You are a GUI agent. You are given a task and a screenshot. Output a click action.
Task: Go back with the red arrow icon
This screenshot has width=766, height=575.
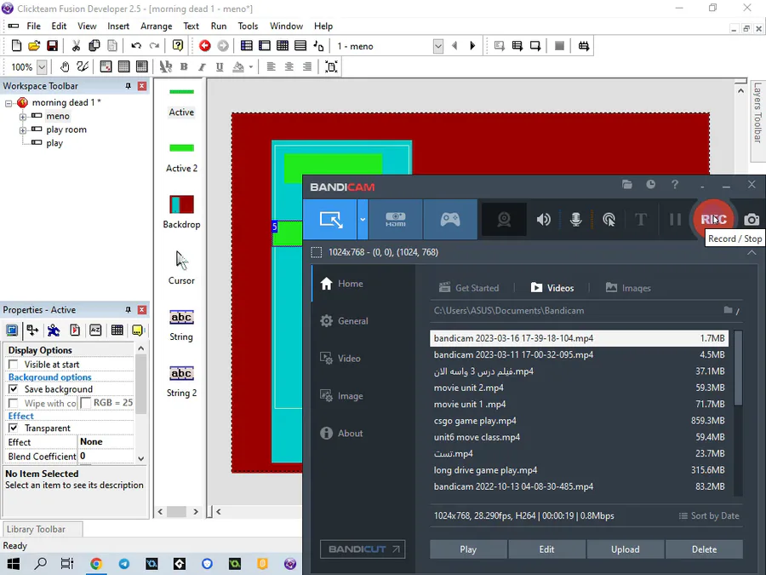coord(204,46)
